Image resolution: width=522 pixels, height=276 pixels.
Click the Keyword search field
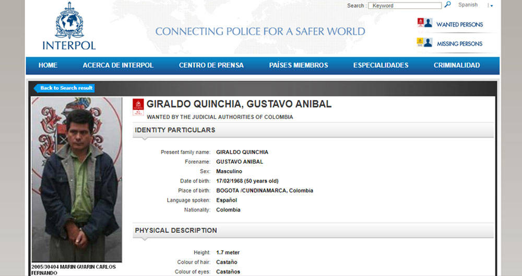[405, 6]
